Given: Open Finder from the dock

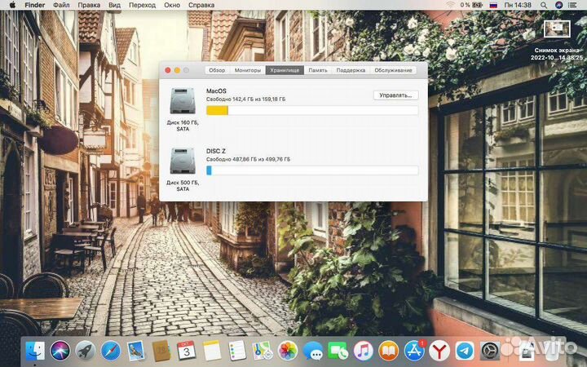Looking at the screenshot, I should pyautogui.click(x=35, y=351).
